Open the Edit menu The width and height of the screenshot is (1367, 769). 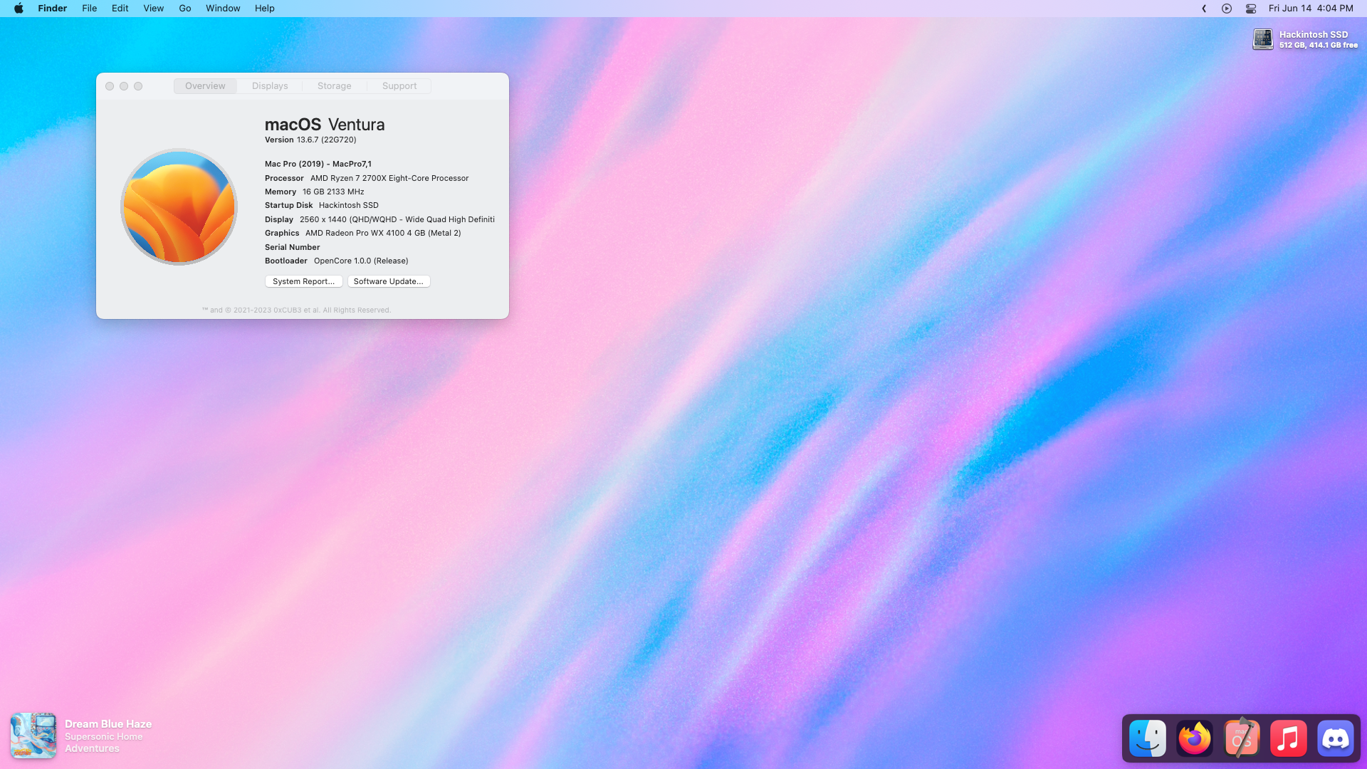click(120, 9)
